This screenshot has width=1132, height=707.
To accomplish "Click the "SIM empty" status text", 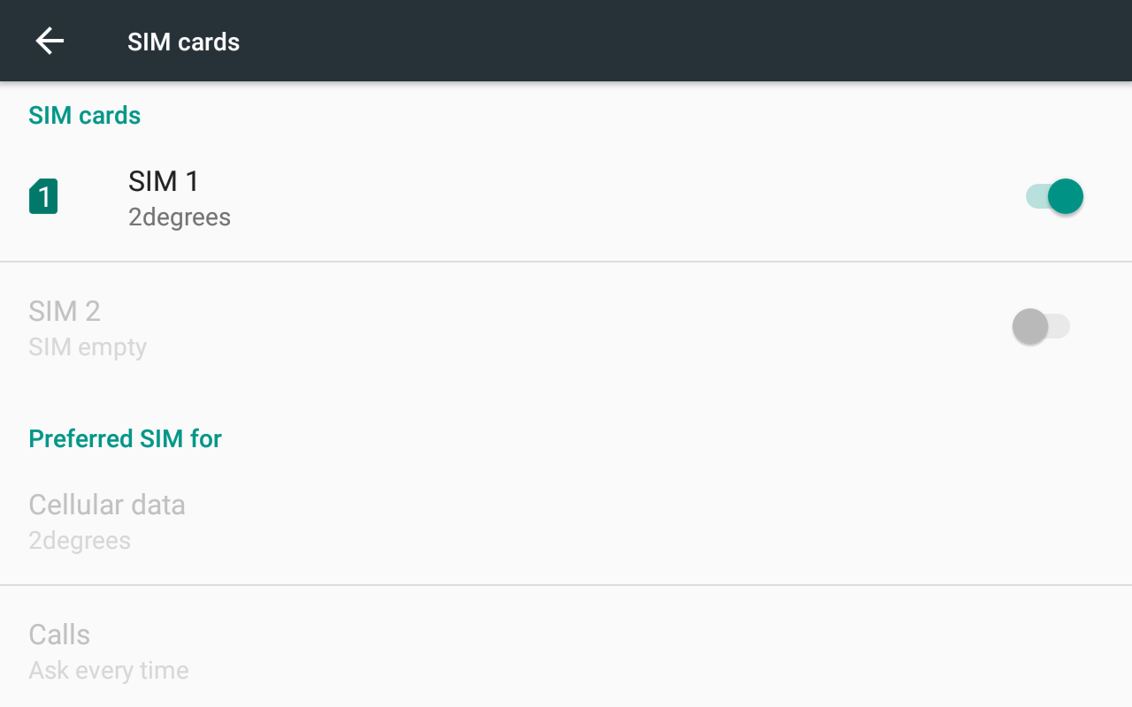I will pos(88,347).
